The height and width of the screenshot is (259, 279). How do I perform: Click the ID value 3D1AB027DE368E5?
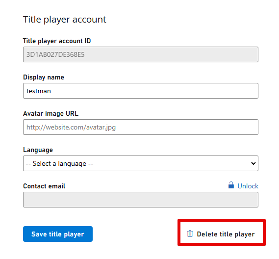[55, 54]
